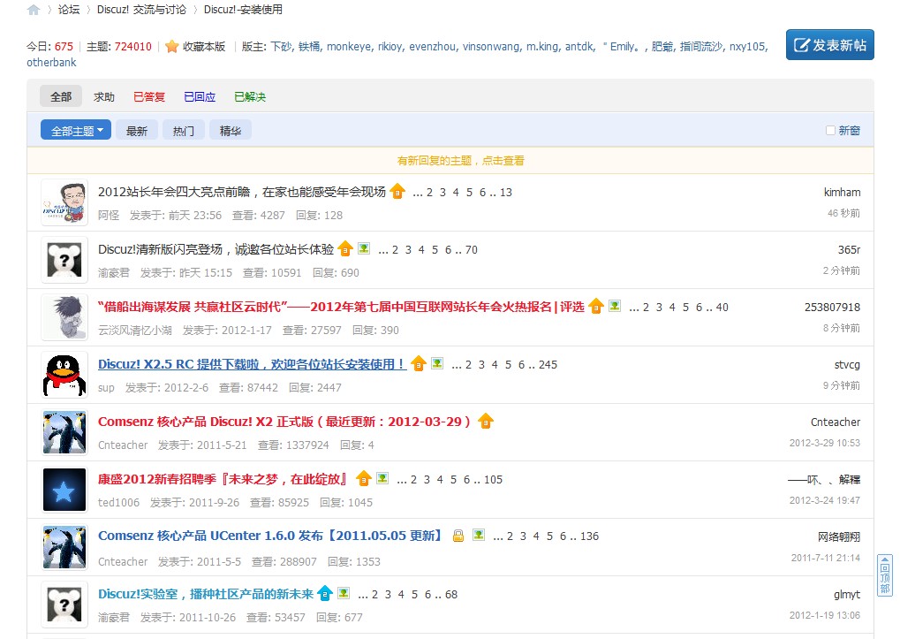Image resolution: width=900 pixels, height=639 pixels.
Task: Click image icon on 借船出海谋发展 thread
Action: coord(615,306)
